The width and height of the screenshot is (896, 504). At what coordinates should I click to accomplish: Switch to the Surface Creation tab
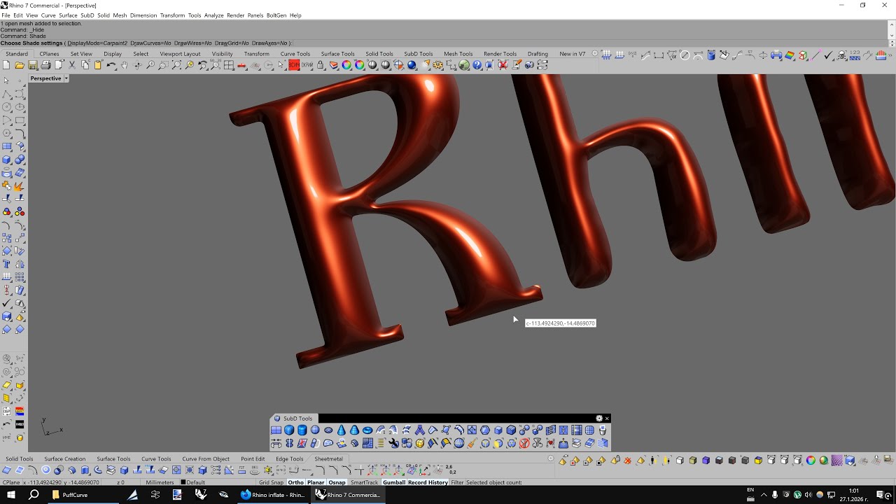(x=65, y=459)
